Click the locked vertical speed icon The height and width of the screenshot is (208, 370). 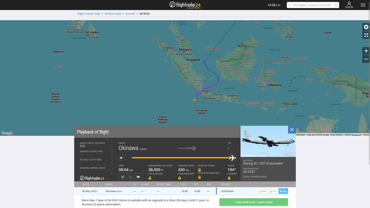pos(199,170)
